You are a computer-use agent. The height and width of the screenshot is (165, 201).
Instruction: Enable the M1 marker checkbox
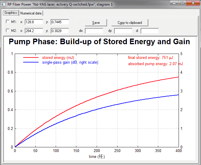8,22
